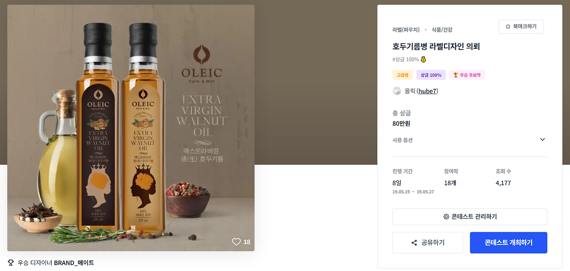Toggle the 북마크하기 bookmark button

[521, 27]
